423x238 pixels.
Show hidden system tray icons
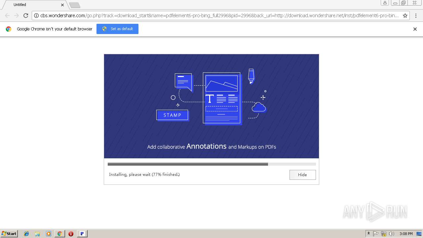point(368,234)
